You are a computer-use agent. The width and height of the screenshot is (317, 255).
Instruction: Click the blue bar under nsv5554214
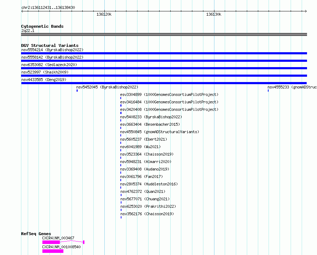tap(164, 53)
